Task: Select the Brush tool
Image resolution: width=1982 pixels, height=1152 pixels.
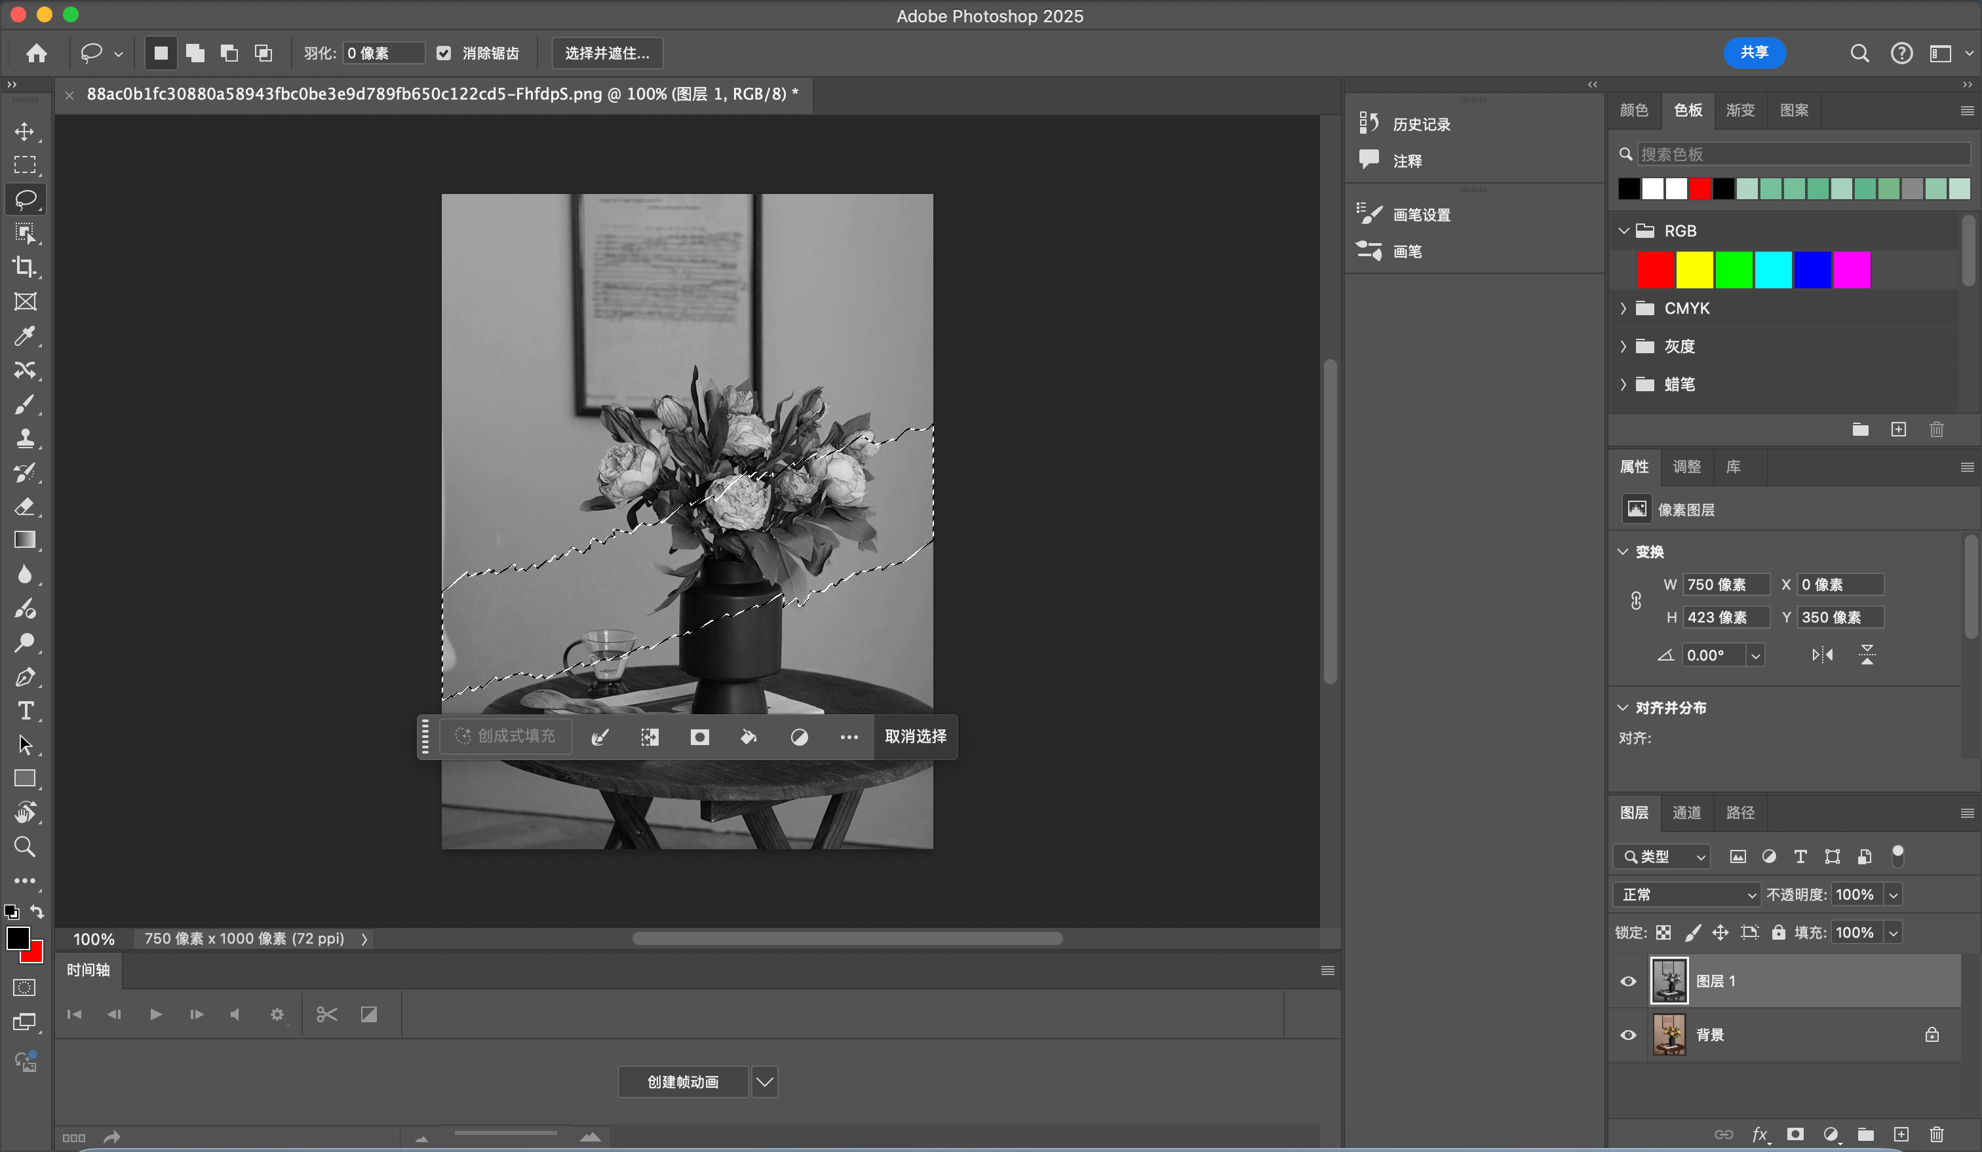Action: tap(24, 404)
